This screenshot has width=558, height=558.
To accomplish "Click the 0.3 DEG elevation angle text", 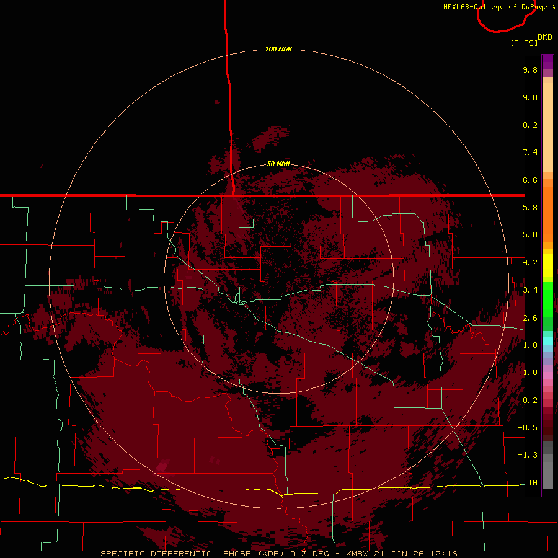I will coord(309,554).
